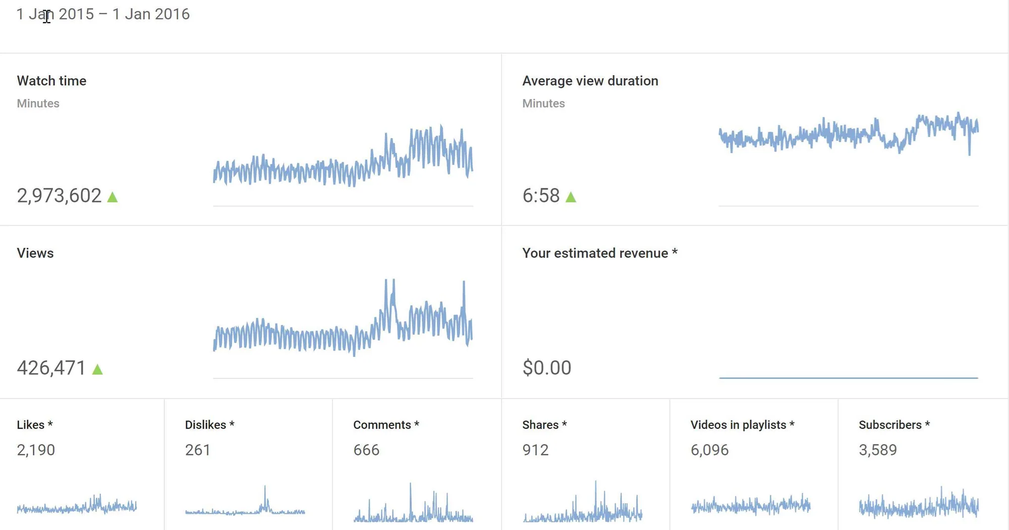Click the playlists count 6,096
1009x530 pixels.
point(709,450)
